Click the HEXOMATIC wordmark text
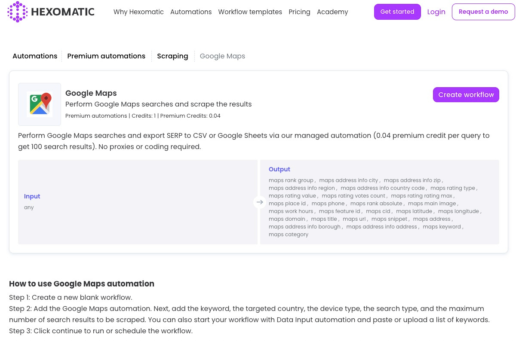Viewport: 519px width, 341px height. pyautogui.click(x=63, y=12)
